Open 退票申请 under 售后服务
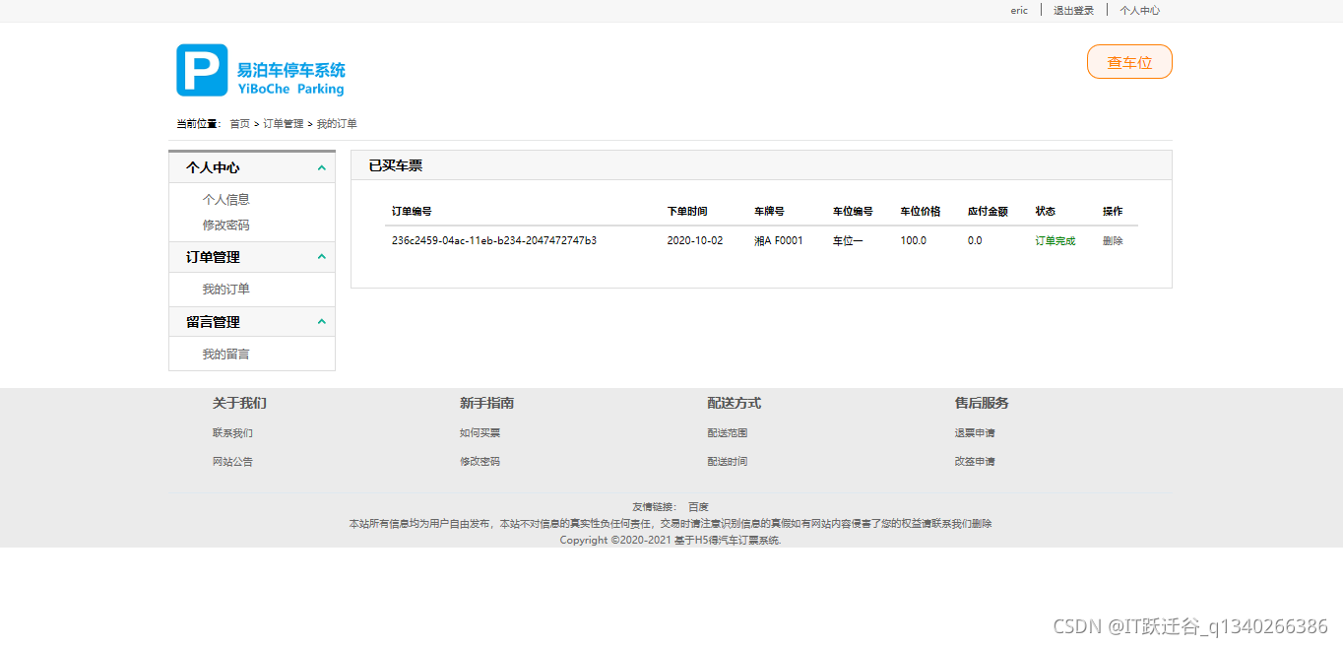This screenshot has height=647, width=1343. [975, 432]
